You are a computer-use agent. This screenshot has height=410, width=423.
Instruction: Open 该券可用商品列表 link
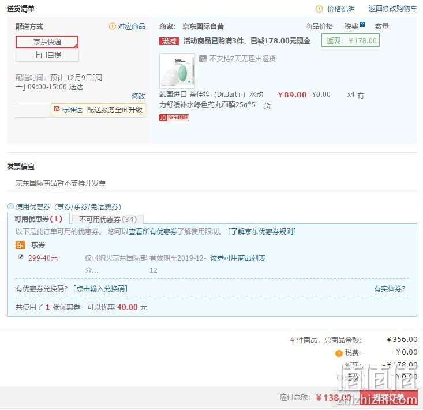pyautogui.click(x=238, y=258)
